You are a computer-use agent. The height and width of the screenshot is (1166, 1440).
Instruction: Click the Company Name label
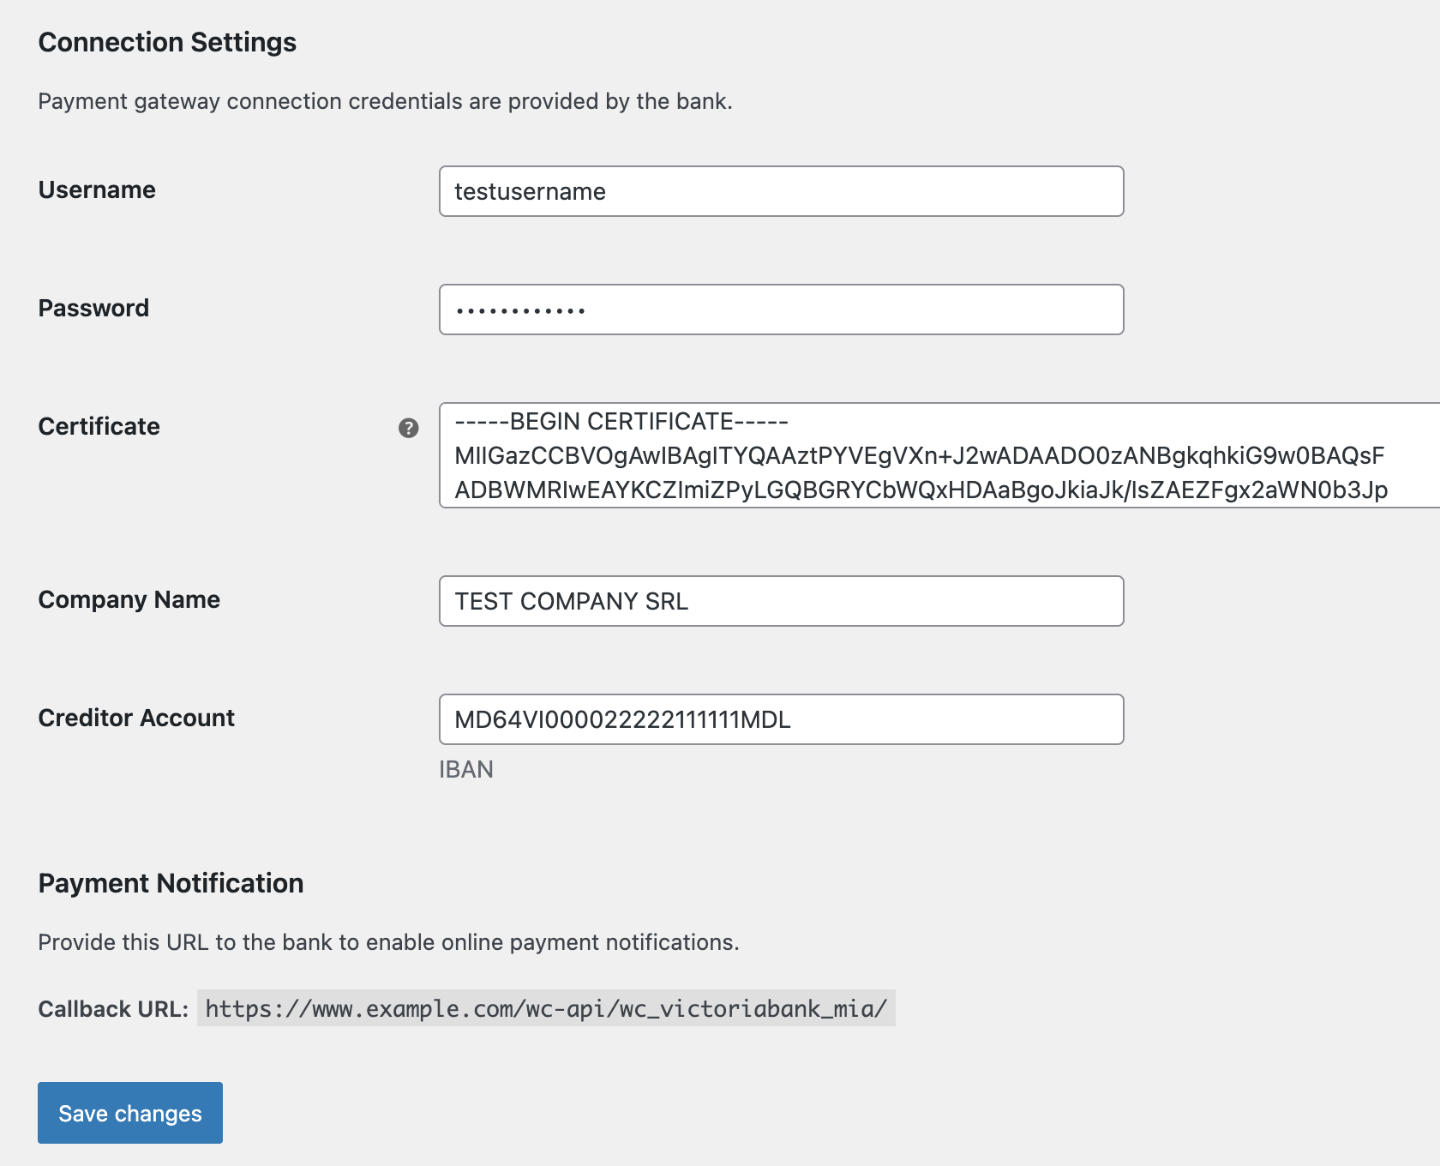pyautogui.click(x=129, y=599)
